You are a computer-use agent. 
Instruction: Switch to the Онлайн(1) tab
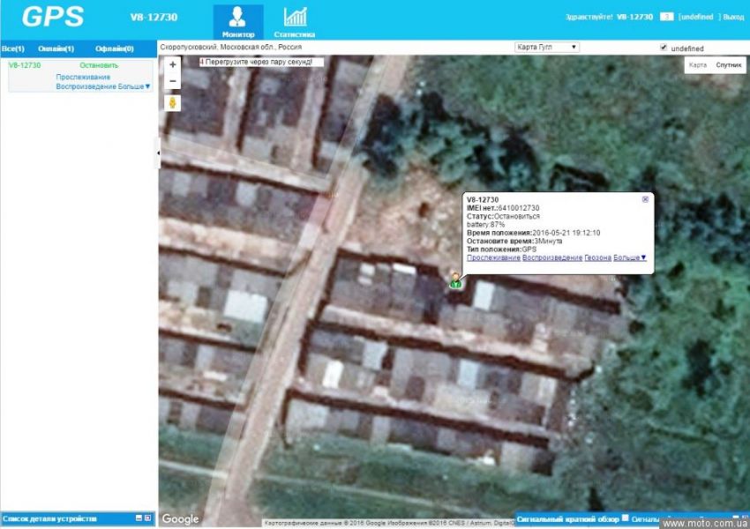pyautogui.click(x=56, y=48)
